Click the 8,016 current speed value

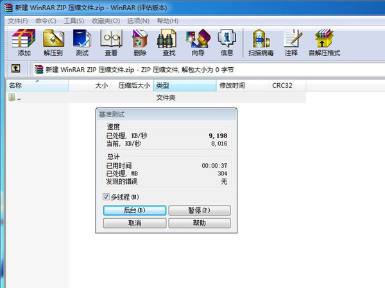[219, 143]
